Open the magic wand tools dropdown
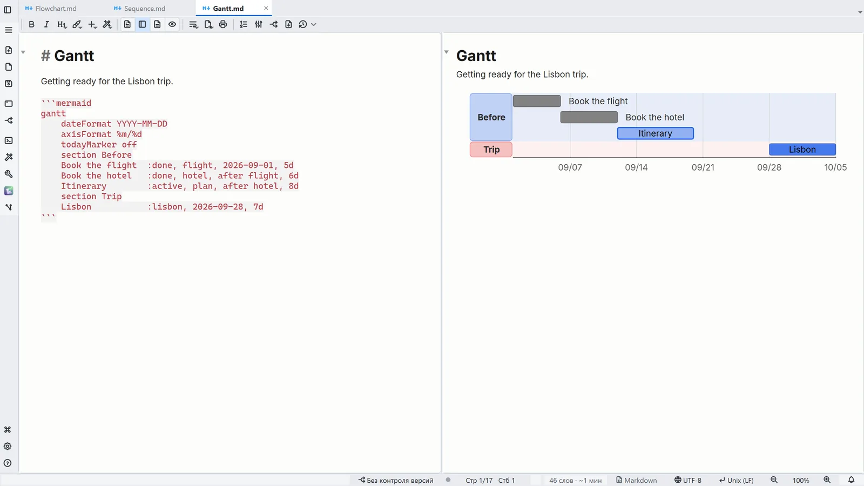Viewport: 864px width, 486px height. click(107, 24)
